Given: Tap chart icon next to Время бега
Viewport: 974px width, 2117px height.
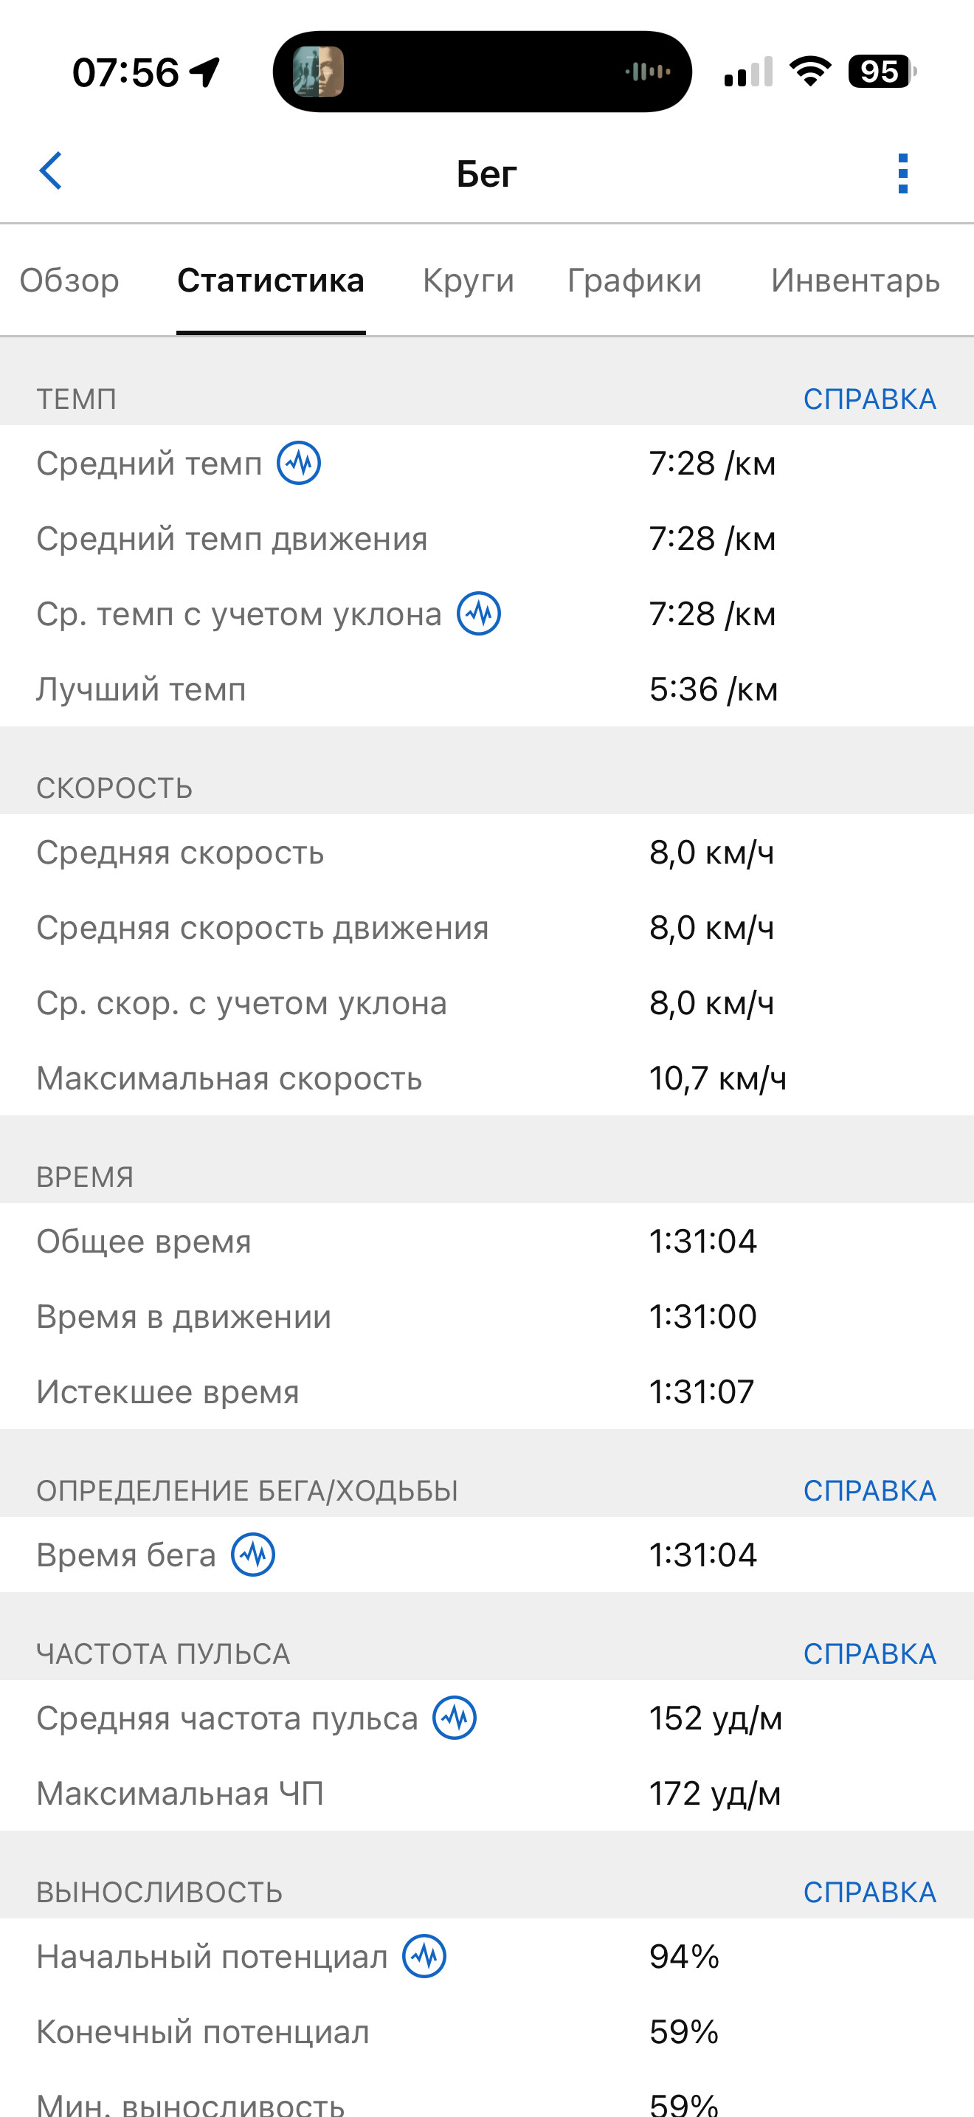Looking at the screenshot, I should [x=253, y=1555].
